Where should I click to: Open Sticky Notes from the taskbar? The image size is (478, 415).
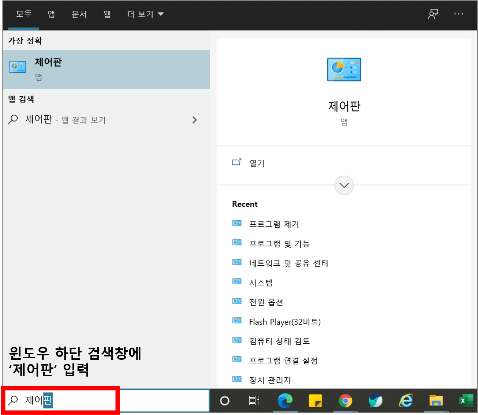tap(315, 401)
